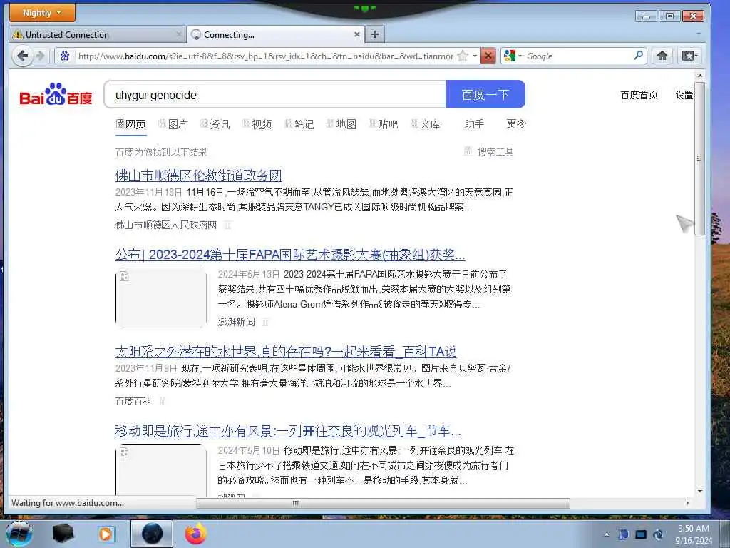Open result 太阳系之外潜在的水世界

click(x=286, y=351)
